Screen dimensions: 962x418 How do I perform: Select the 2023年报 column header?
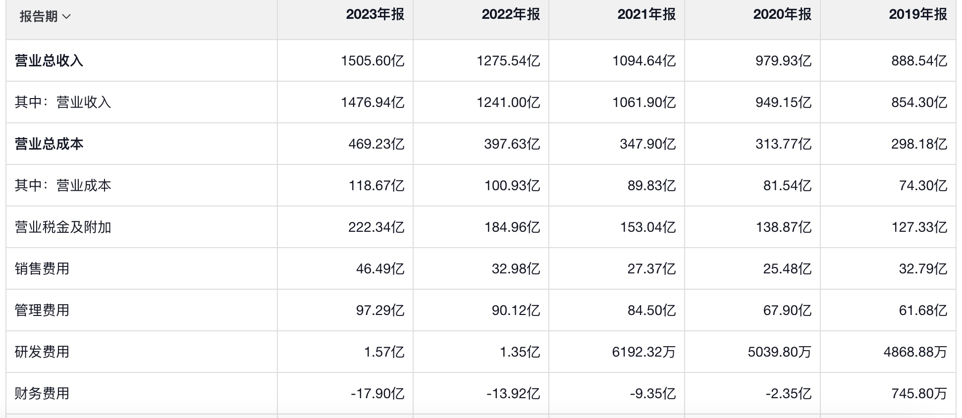(375, 15)
